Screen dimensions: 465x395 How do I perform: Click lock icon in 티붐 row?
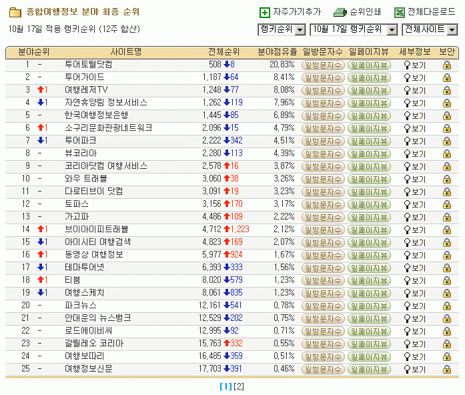[x=447, y=281]
